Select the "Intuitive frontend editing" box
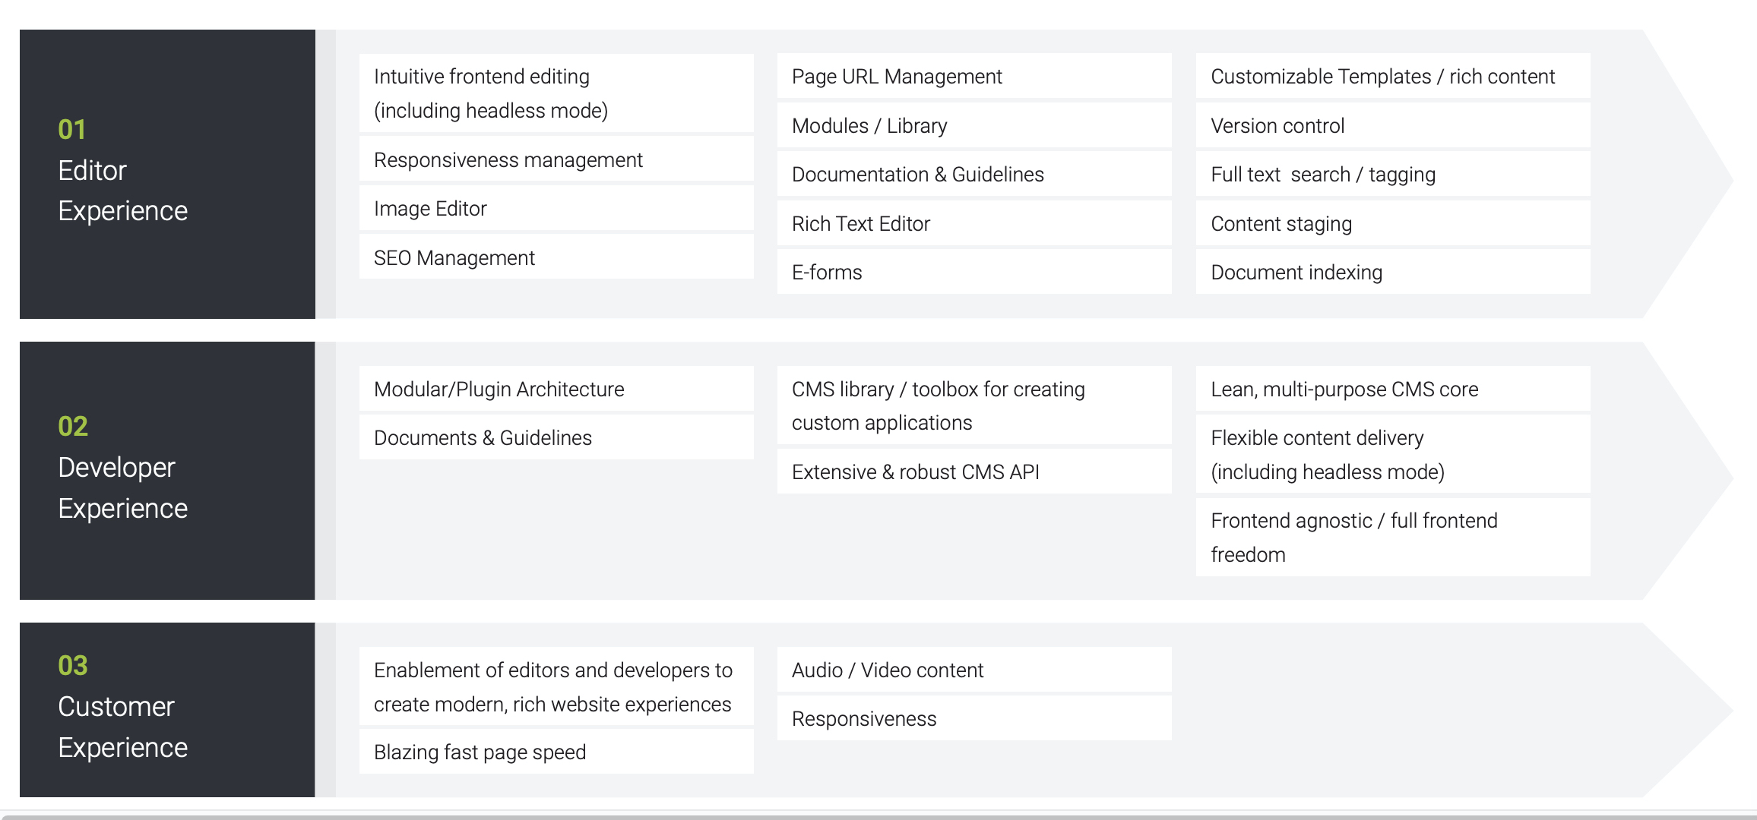The image size is (1757, 820). (556, 93)
